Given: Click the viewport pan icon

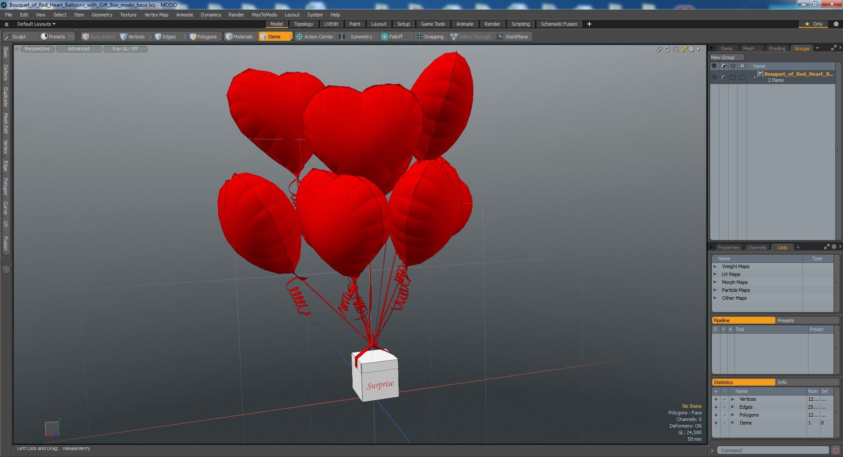Looking at the screenshot, I should tap(658, 49).
